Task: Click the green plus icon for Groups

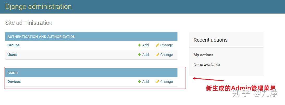Action: pos(139,45)
